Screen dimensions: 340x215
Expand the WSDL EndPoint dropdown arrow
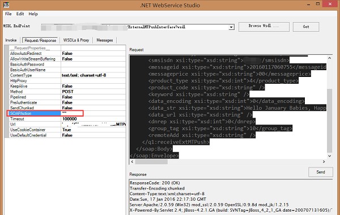[231, 27]
